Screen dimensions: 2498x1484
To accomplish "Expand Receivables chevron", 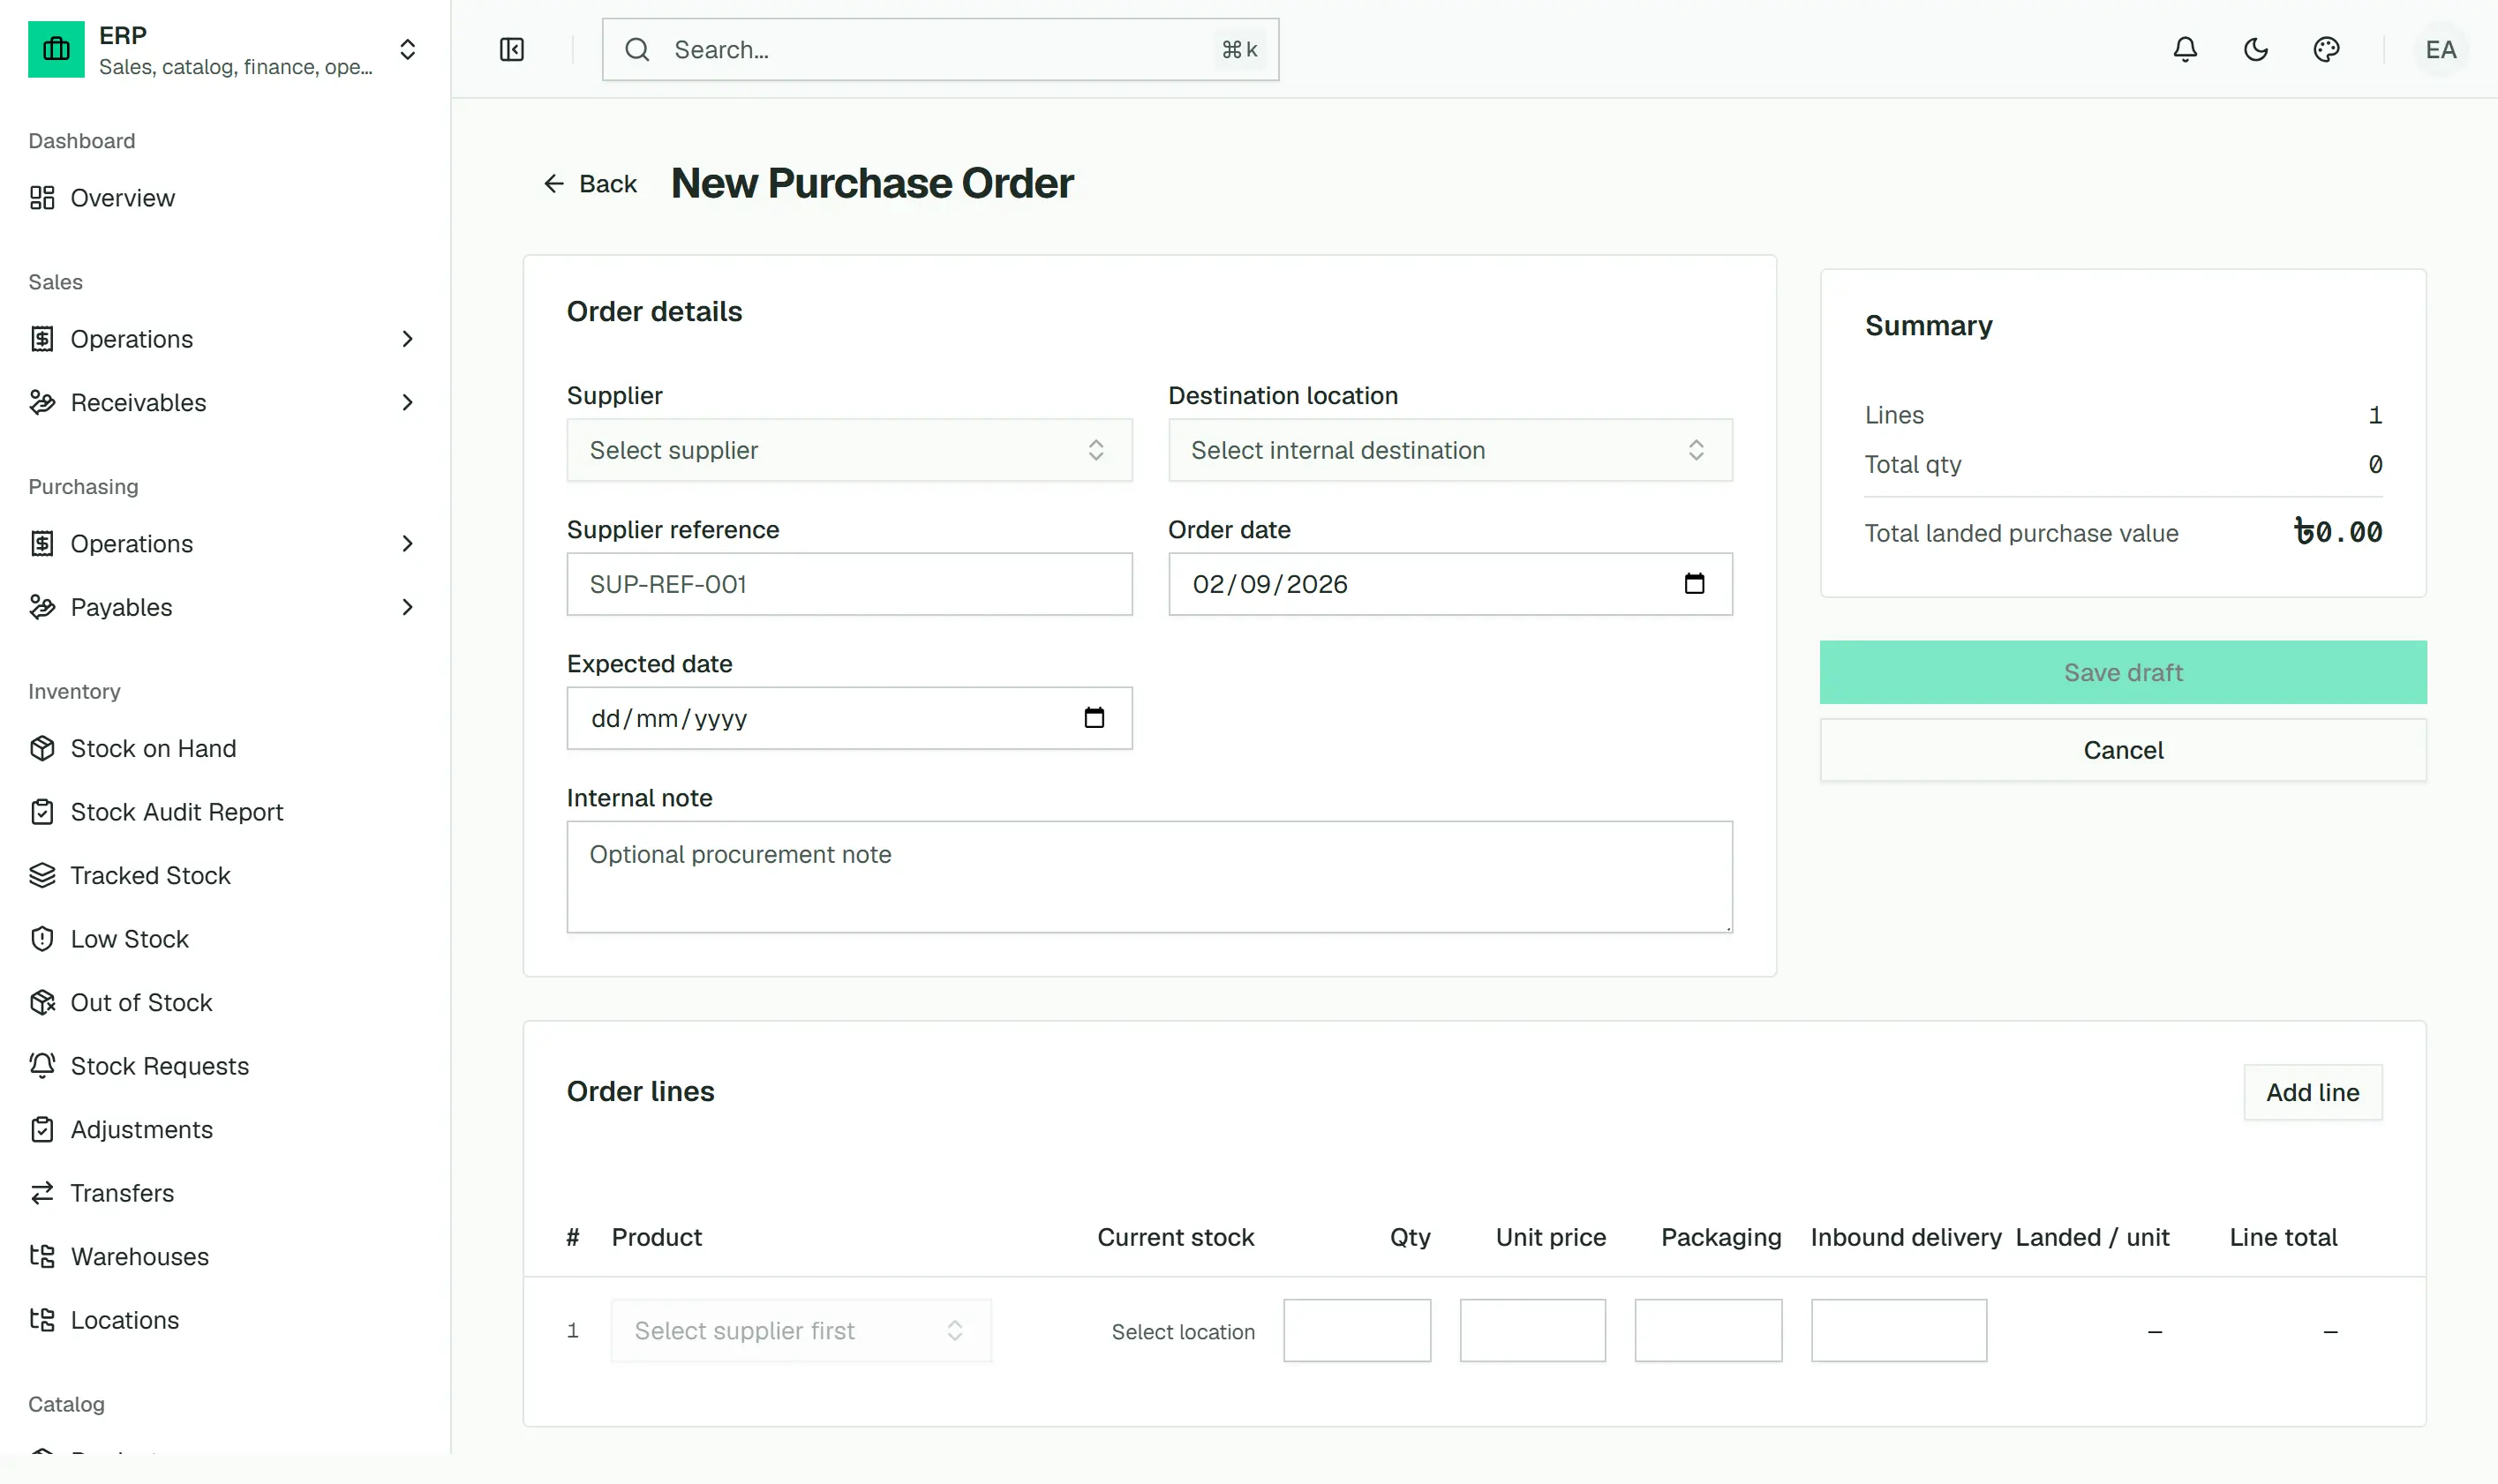I will click(407, 402).
